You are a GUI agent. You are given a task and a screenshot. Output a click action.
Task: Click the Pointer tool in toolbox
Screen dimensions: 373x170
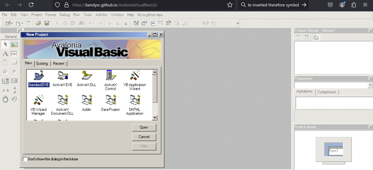5,44
